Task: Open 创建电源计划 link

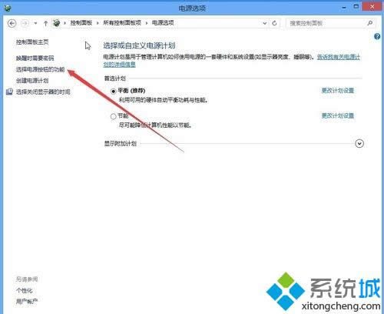Action: (x=32, y=81)
